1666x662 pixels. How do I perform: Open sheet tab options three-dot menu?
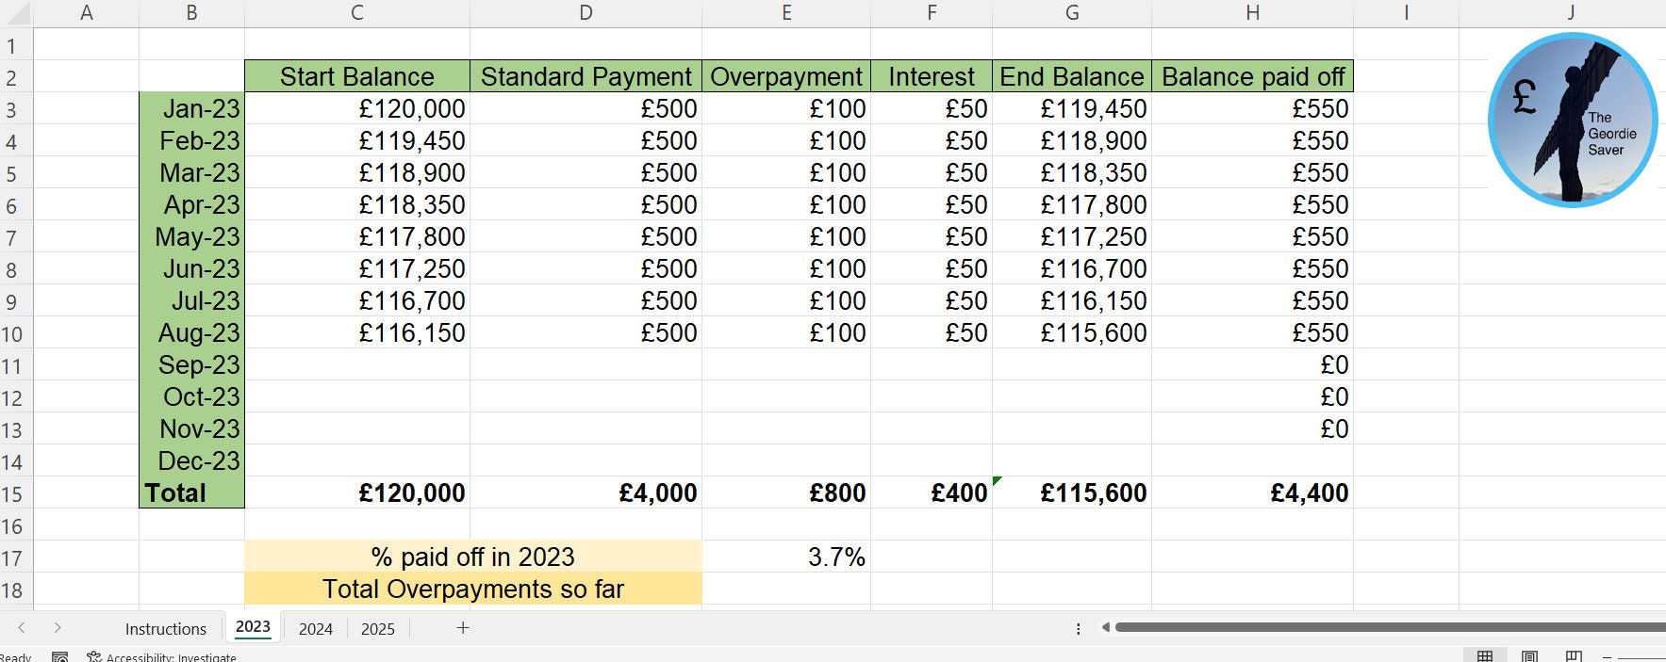click(x=1079, y=628)
